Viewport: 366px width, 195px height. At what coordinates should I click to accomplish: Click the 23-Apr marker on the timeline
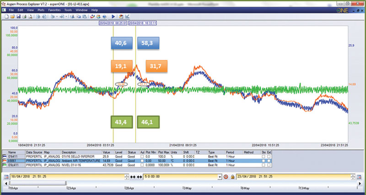(71, 188)
